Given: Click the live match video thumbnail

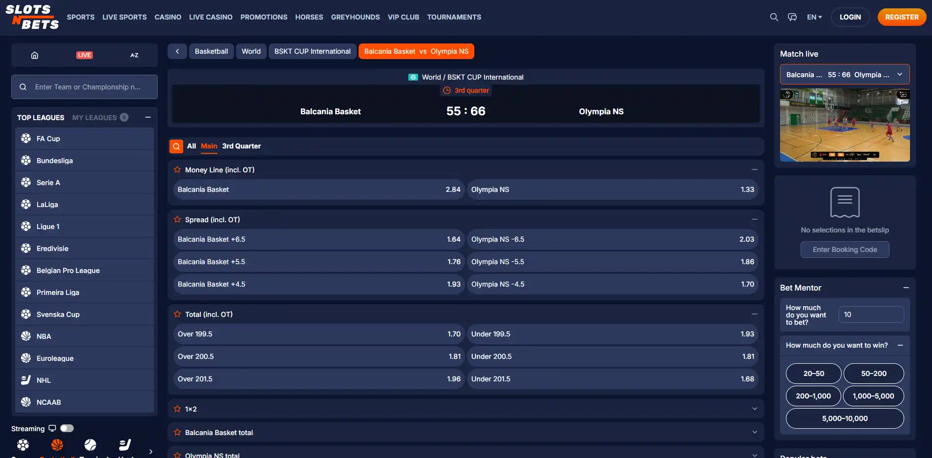Looking at the screenshot, I should pyautogui.click(x=845, y=125).
